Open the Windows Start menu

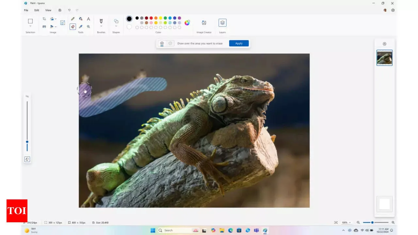153,230
